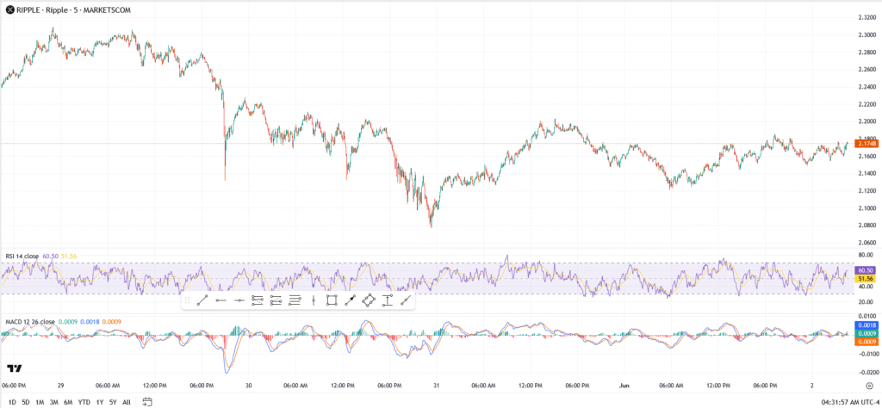Screen dimensions: 882x408
Task: Pick the rotated rectangle drawing tool
Action: click(369, 300)
